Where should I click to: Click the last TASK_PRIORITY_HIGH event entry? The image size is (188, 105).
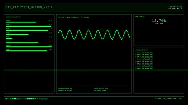[x=144, y=69]
